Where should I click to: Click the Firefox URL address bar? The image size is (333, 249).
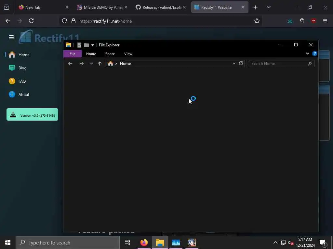point(160,21)
